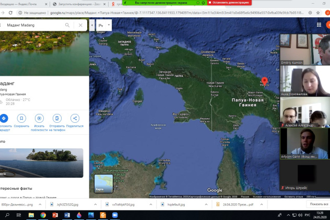Open the Google apps grid icon

click(x=319, y=25)
